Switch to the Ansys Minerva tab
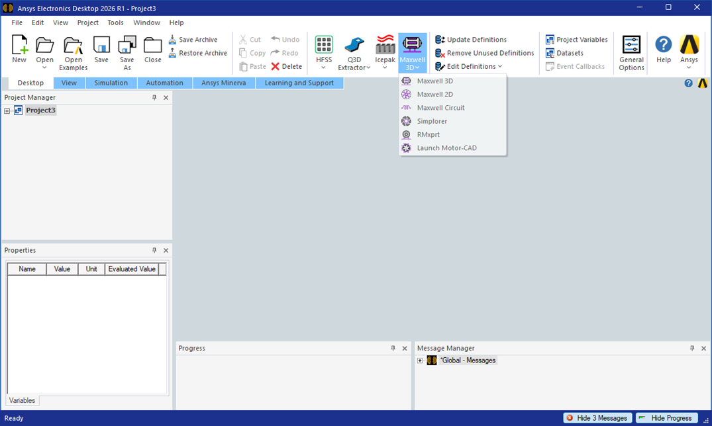 click(x=223, y=83)
